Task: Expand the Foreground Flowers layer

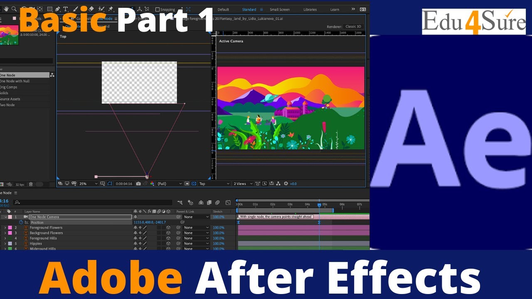Action: tap(5, 228)
